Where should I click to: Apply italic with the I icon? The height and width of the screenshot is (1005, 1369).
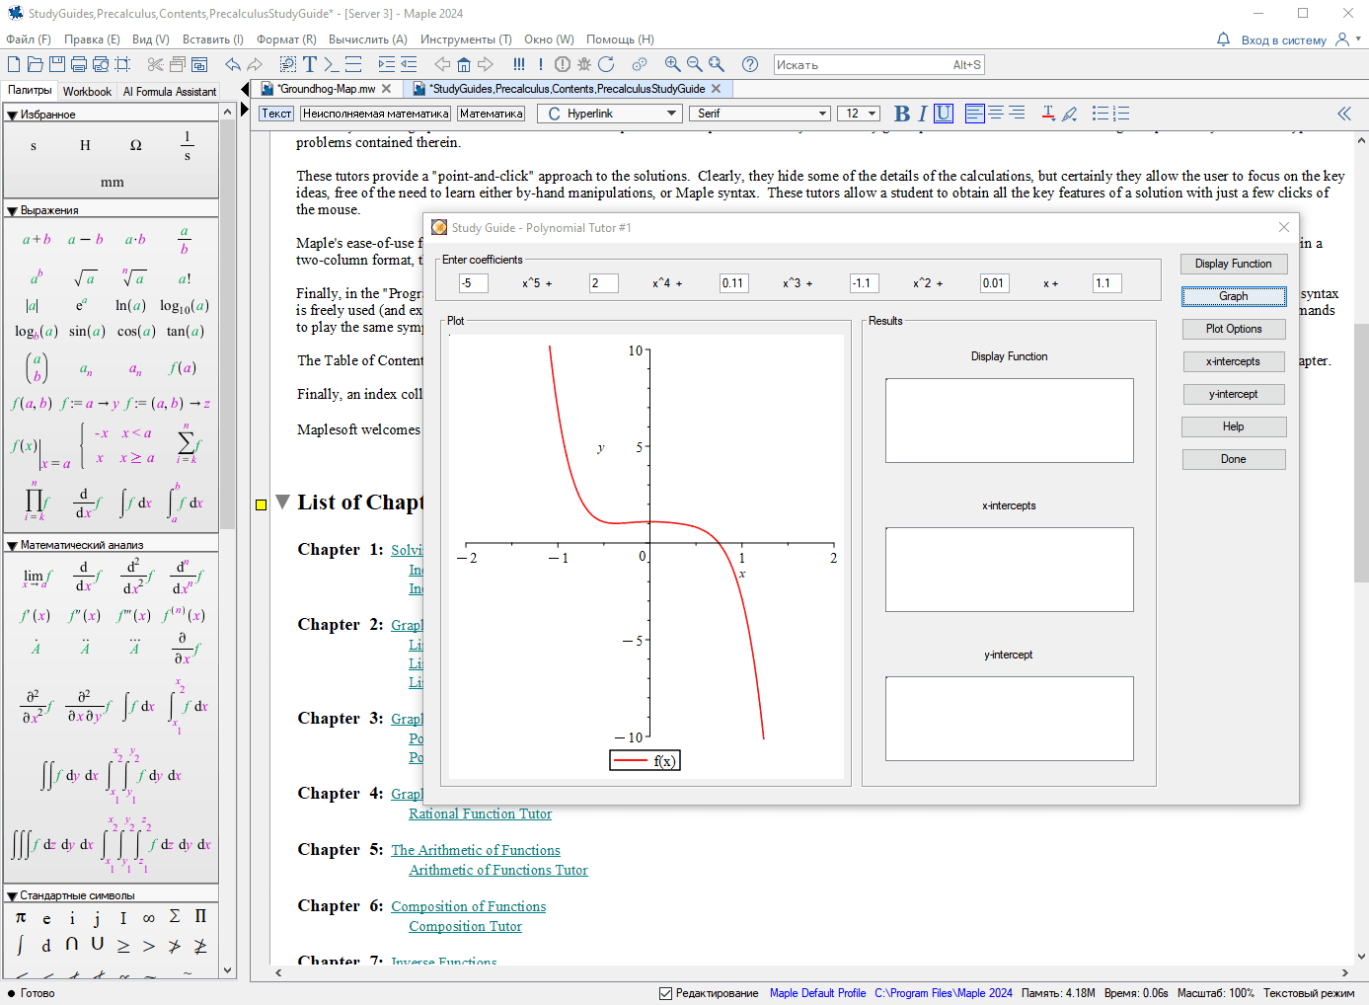point(923,114)
